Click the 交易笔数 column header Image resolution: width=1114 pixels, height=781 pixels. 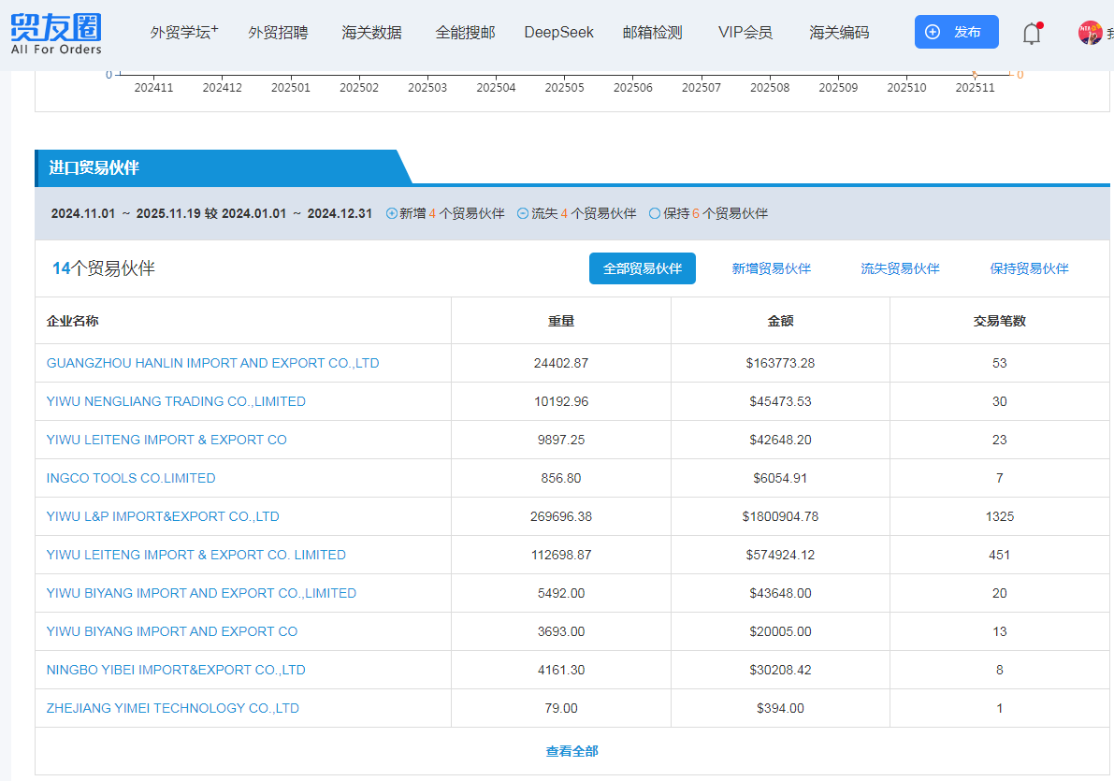(999, 321)
